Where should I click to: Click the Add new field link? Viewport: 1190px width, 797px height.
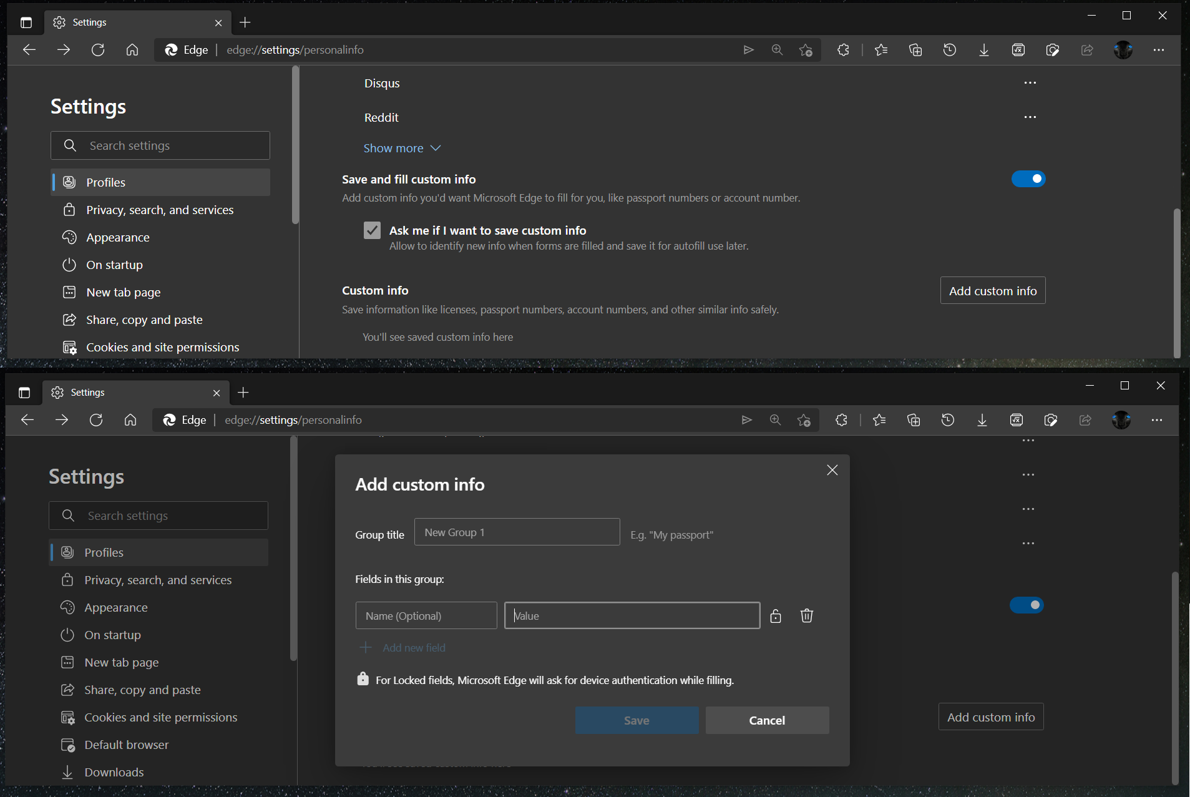coord(413,648)
